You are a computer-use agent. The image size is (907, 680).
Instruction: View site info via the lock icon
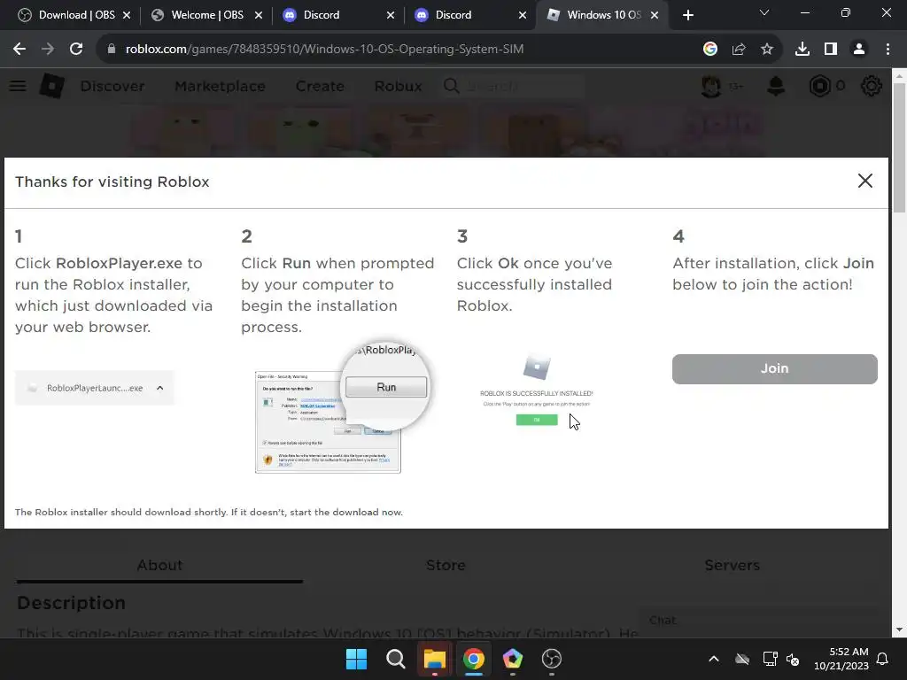coord(112,50)
